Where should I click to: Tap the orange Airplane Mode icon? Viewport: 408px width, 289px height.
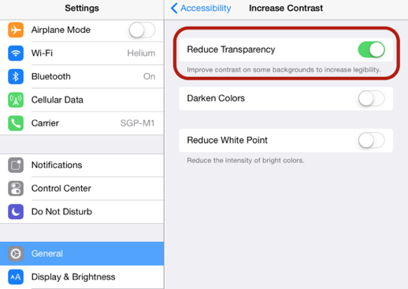[x=16, y=30]
